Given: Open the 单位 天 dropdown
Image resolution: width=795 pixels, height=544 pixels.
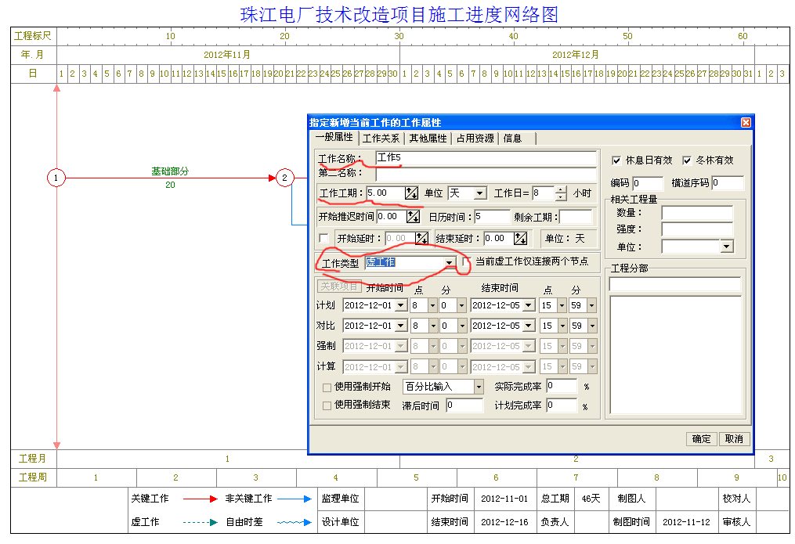Looking at the screenshot, I should point(479,193).
